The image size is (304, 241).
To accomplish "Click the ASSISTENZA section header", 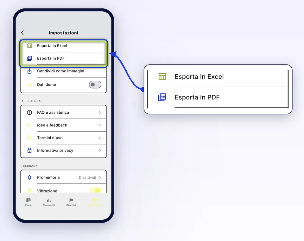I will (31, 101).
